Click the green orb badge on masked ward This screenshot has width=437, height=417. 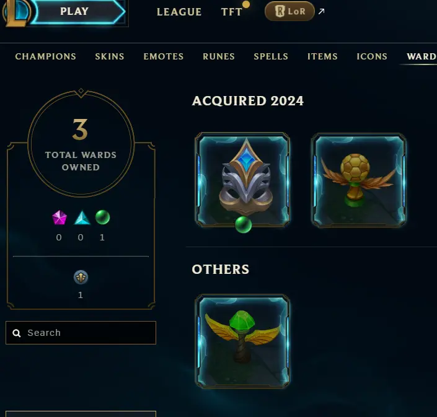(x=244, y=224)
